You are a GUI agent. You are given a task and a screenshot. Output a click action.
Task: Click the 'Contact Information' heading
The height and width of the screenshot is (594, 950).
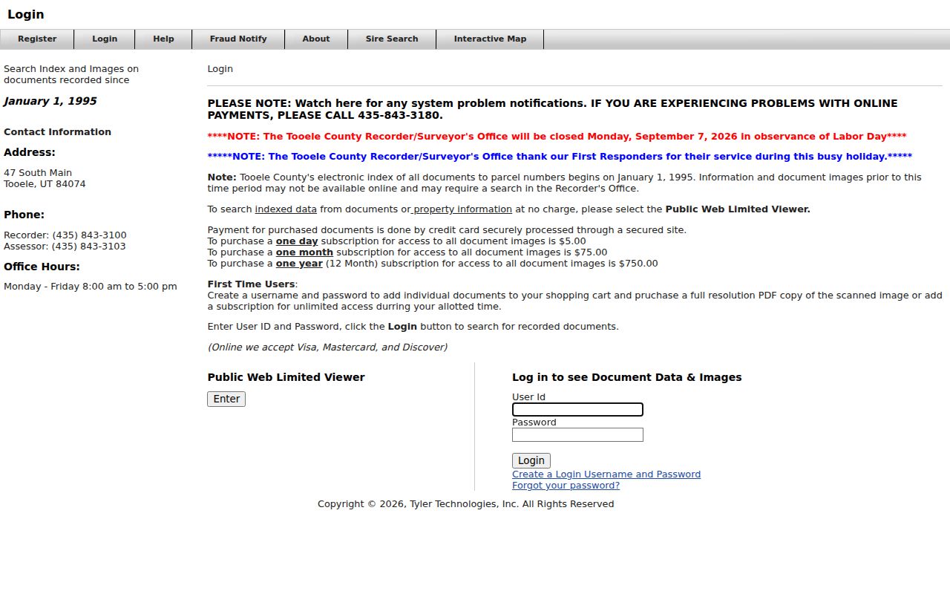tap(57, 132)
